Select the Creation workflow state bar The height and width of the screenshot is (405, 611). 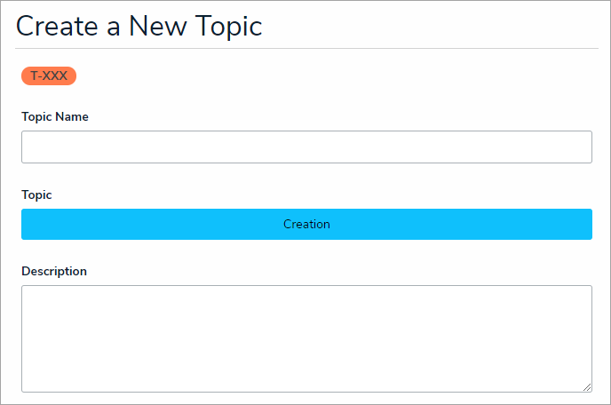[x=306, y=224]
